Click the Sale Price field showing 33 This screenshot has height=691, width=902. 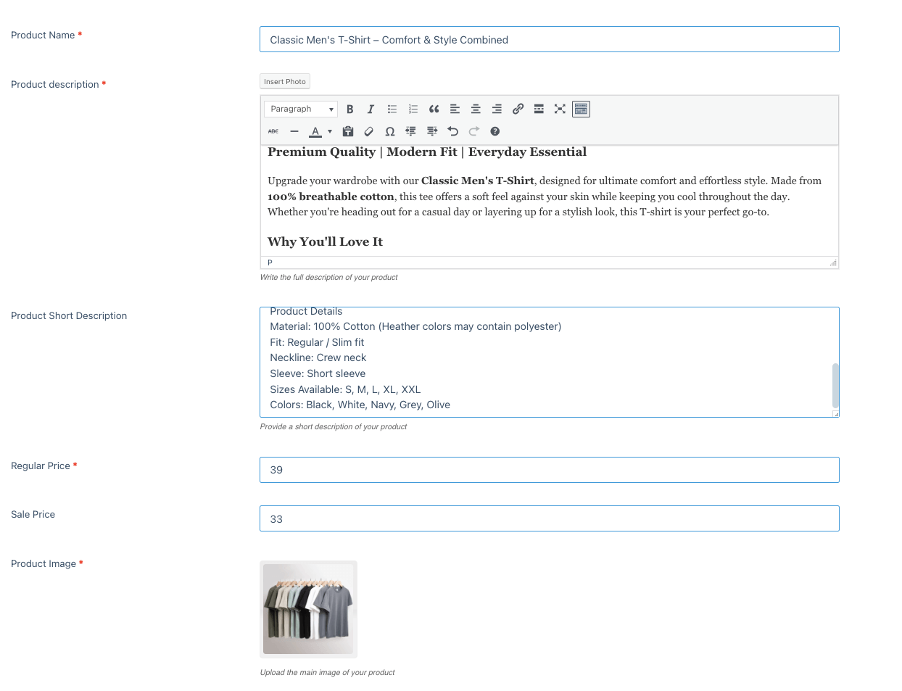pos(550,518)
